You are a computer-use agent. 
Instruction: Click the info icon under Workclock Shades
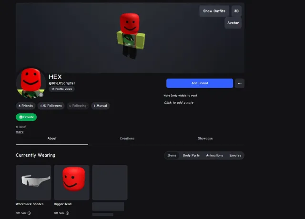tap(29, 213)
